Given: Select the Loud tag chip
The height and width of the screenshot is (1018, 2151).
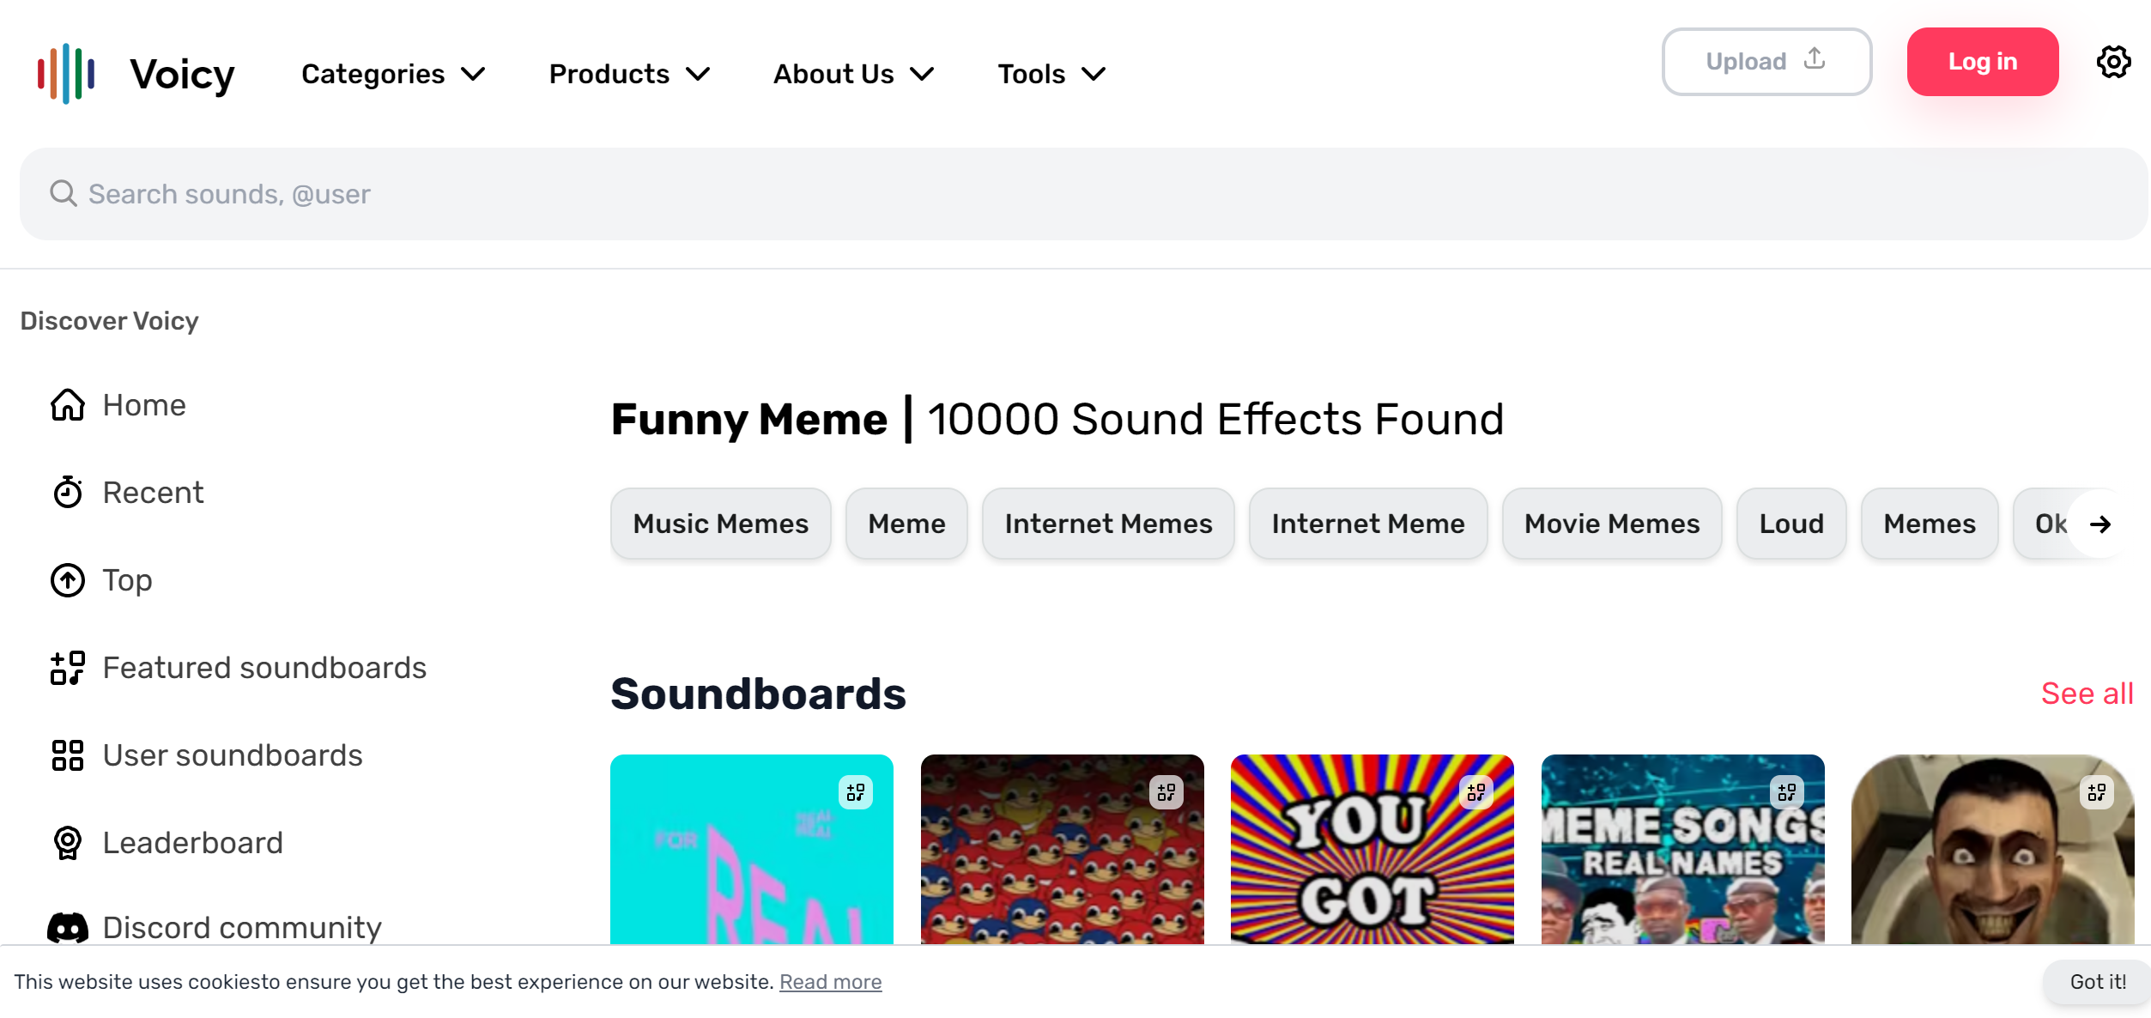Looking at the screenshot, I should (1790, 524).
